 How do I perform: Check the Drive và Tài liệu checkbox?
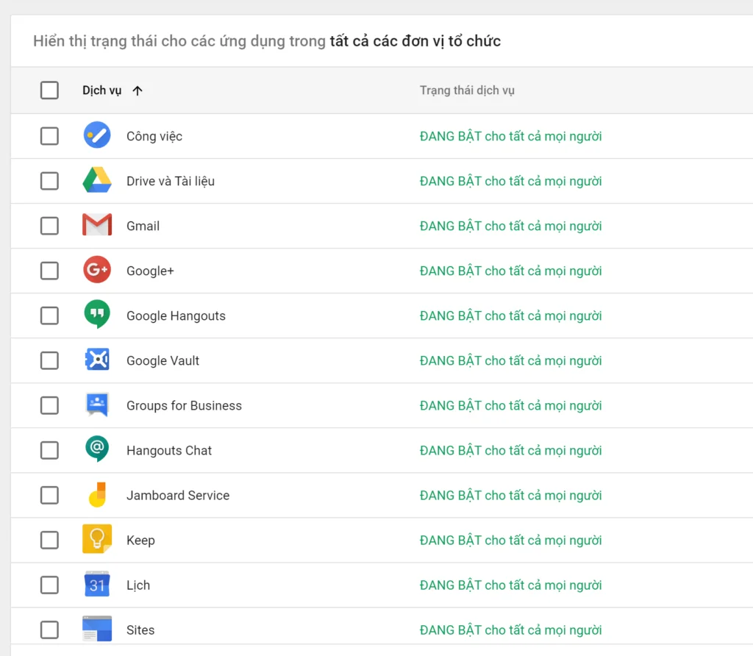coord(49,181)
